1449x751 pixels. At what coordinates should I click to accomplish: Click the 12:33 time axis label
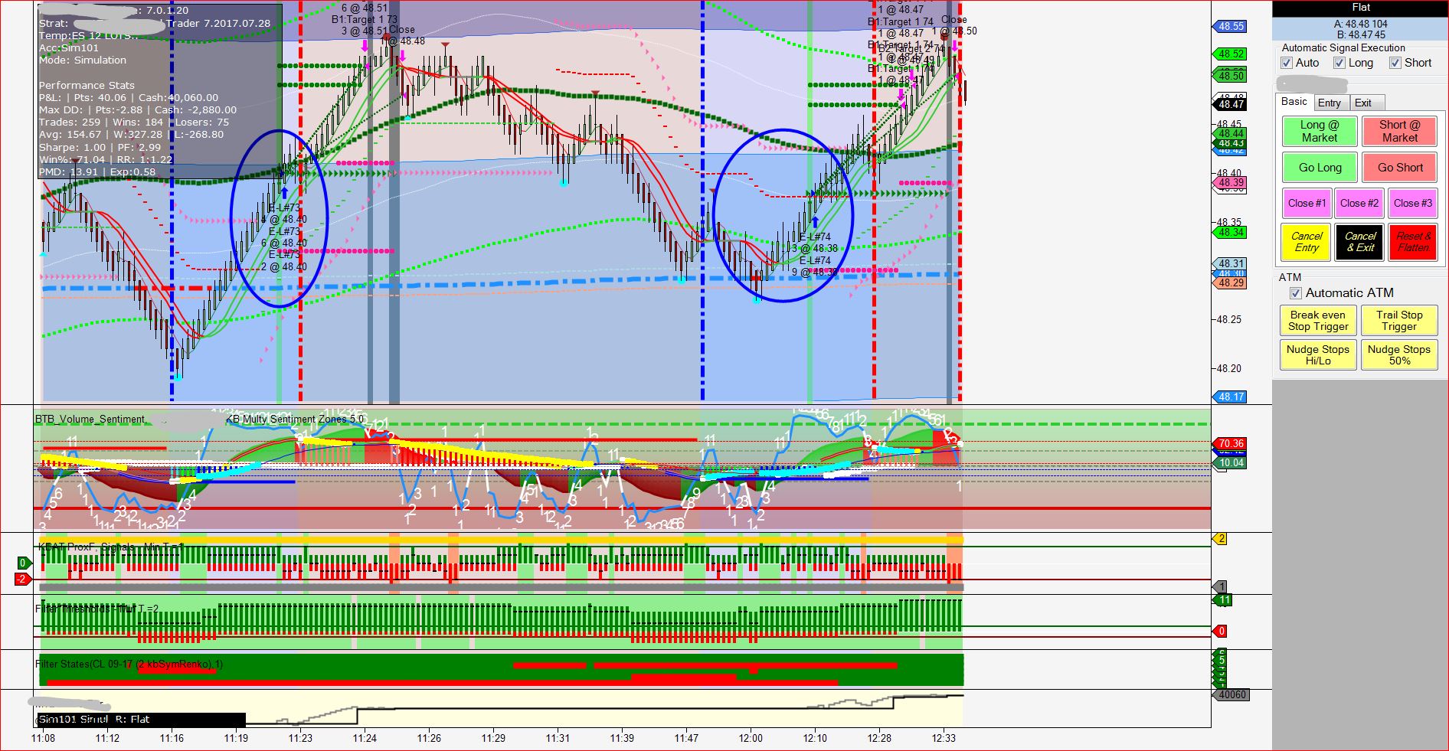(x=944, y=739)
